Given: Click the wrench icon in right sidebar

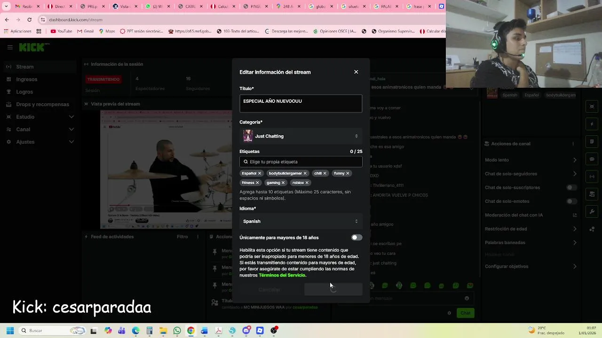Looking at the screenshot, I should [592, 212].
